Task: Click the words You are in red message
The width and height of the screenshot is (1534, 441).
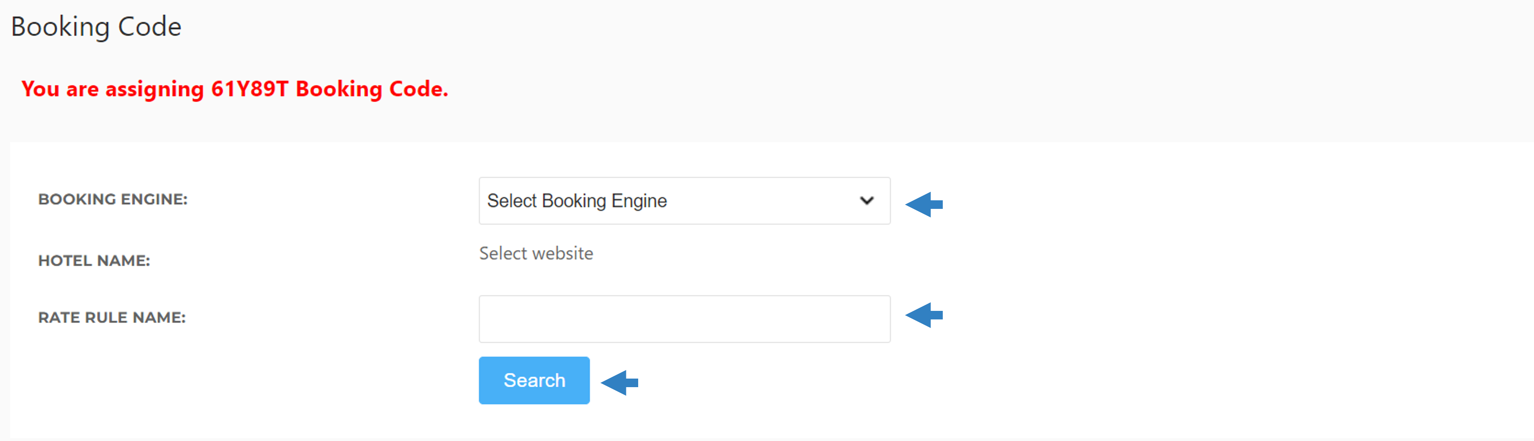Action: pos(60,89)
